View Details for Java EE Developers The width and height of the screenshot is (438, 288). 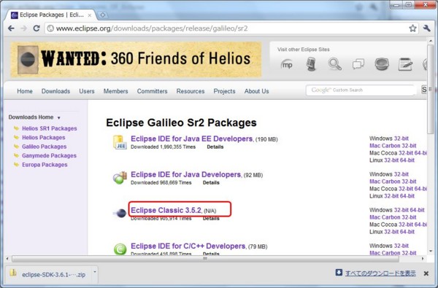click(x=215, y=147)
